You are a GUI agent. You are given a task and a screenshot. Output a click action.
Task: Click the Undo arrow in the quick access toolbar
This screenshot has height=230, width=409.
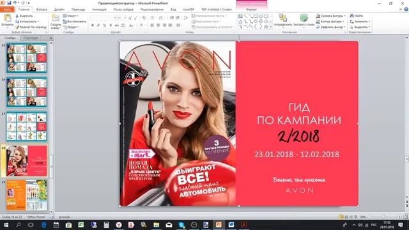(x=15, y=3)
